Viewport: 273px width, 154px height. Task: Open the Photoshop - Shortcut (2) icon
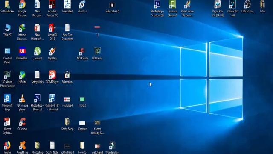pyautogui.click(x=157, y=5)
